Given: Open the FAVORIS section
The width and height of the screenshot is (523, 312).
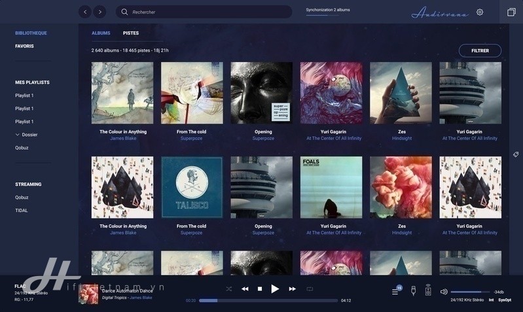Looking at the screenshot, I should [x=24, y=46].
